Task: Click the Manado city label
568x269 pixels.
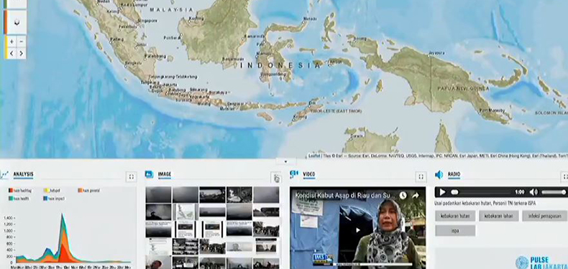Action: point(310,19)
